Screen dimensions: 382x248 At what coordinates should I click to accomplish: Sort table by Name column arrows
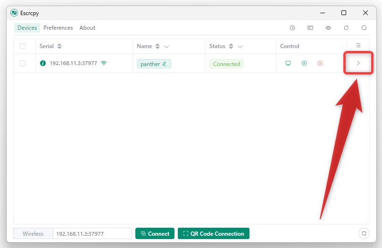158,46
